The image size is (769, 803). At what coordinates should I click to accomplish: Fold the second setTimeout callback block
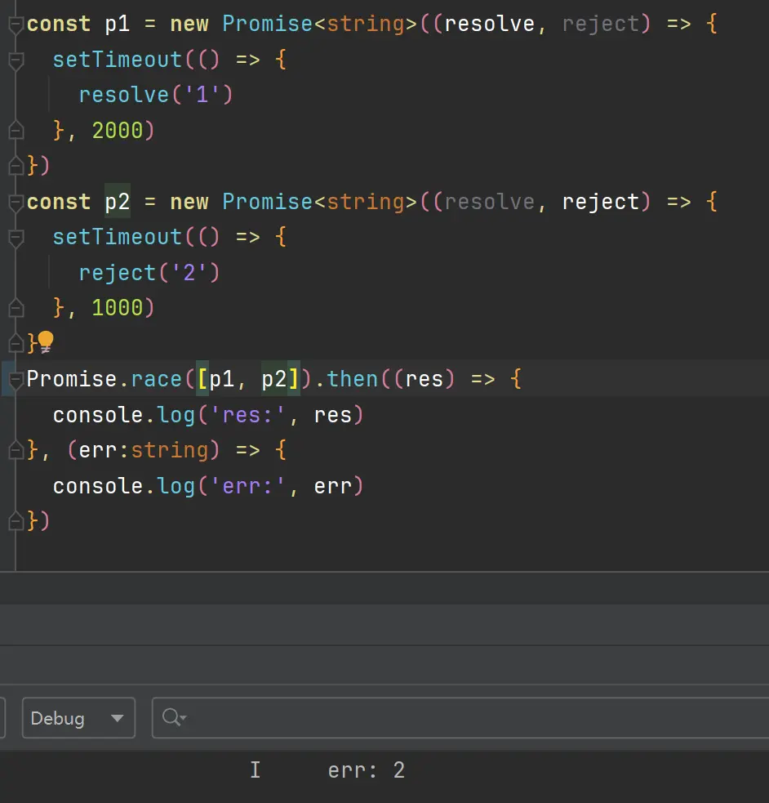coord(16,237)
